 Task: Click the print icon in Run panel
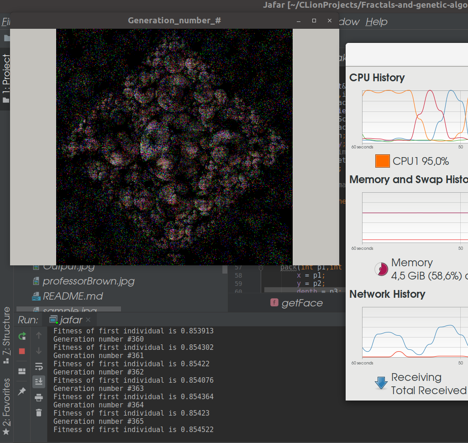click(39, 397)
